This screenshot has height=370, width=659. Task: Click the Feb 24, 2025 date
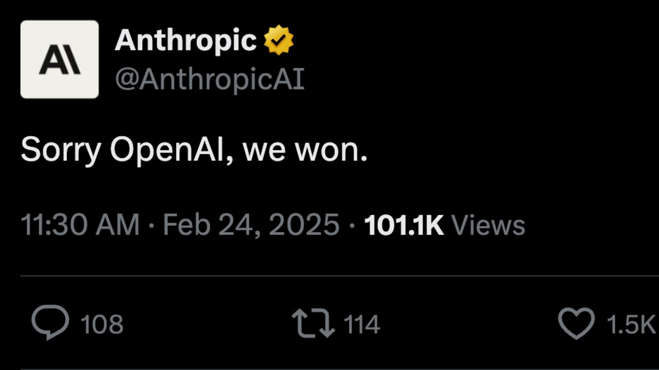tap(251, 226)
